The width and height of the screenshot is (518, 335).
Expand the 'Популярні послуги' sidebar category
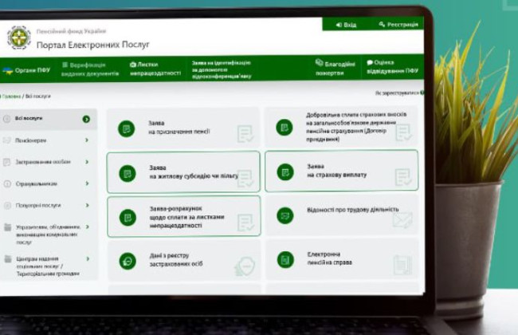(x=86, y=205)
